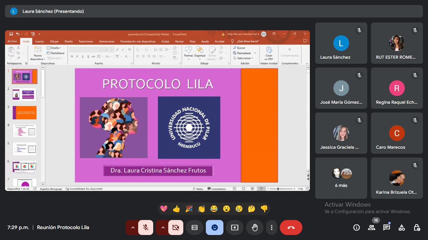The width and height of the screenshot is (428, 240).
Task: Show the people panel with 15 participants
Action: click(372, 227)
